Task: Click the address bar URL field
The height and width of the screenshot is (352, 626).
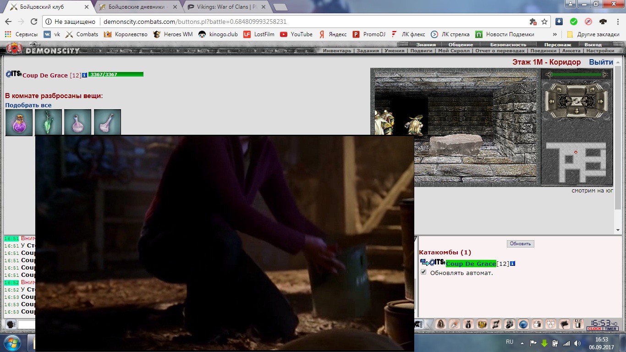Action: tap(293, 22)
